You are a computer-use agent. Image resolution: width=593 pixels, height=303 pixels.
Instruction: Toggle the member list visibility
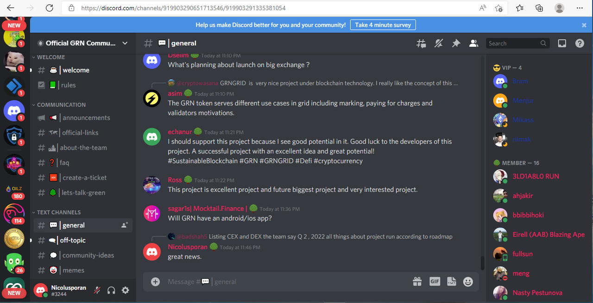473,43
